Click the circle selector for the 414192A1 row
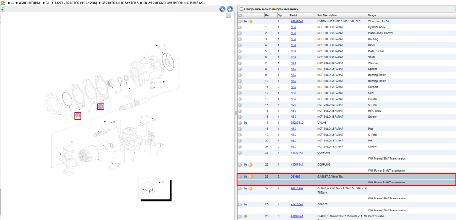The height and width of the screenshot is (220, 456). tap(240, 204)
